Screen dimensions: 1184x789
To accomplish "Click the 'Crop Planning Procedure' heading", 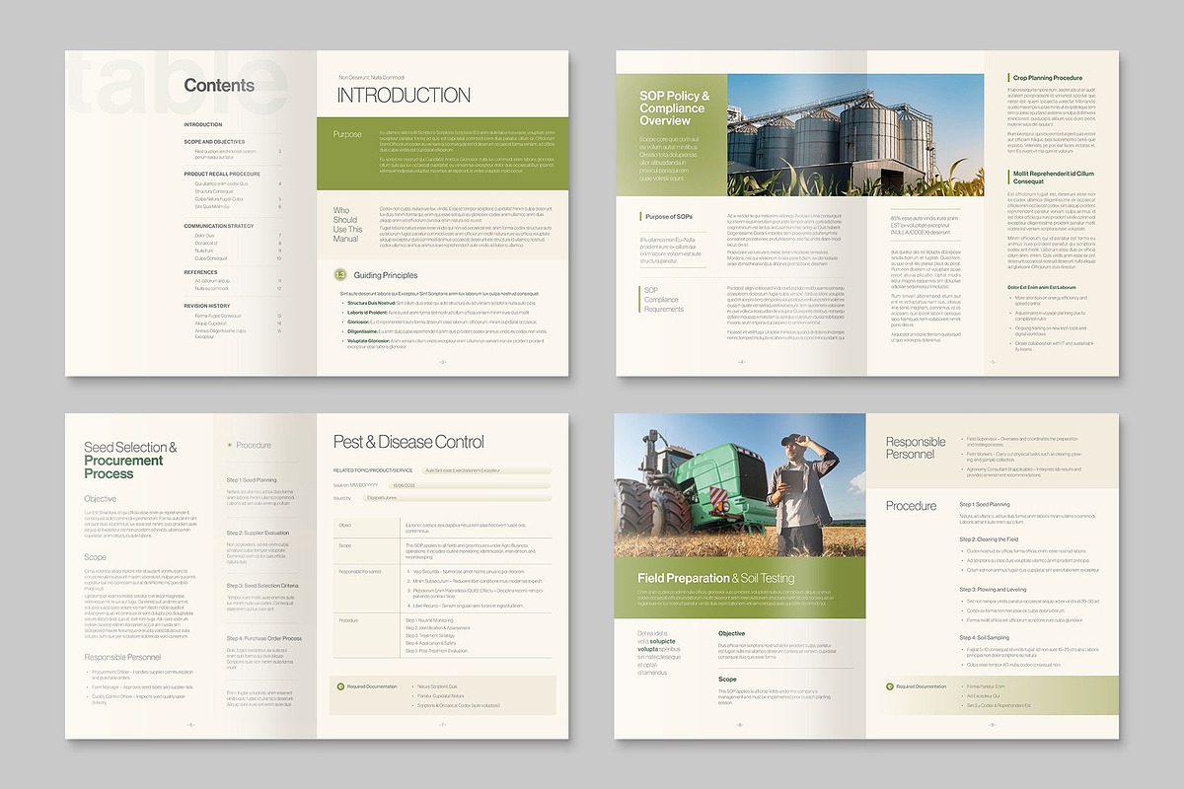I will [1048, 78].
